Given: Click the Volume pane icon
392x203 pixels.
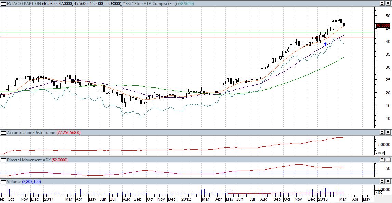Looking at the screenshot, I should 3,182.
